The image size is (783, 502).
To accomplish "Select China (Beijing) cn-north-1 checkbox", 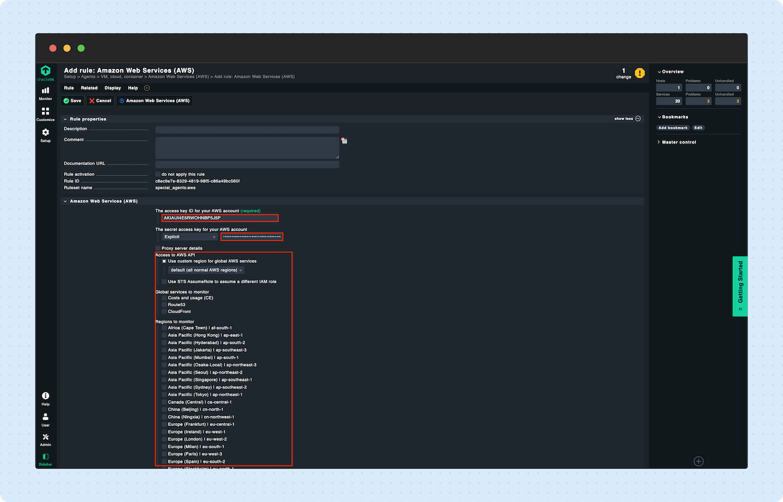I will [x=164, y=410].
